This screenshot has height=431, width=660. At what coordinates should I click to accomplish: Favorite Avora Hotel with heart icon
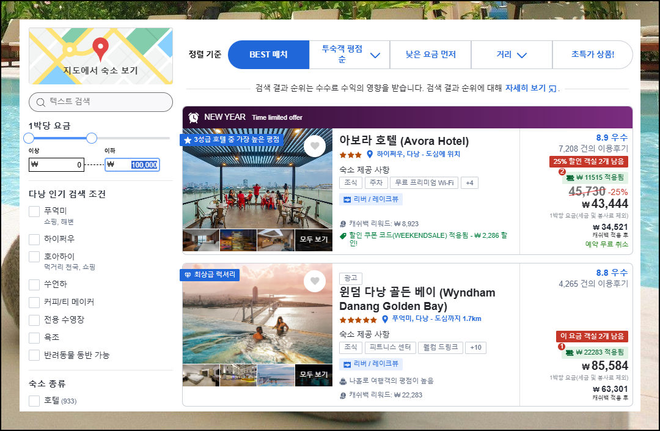(315, 146)
